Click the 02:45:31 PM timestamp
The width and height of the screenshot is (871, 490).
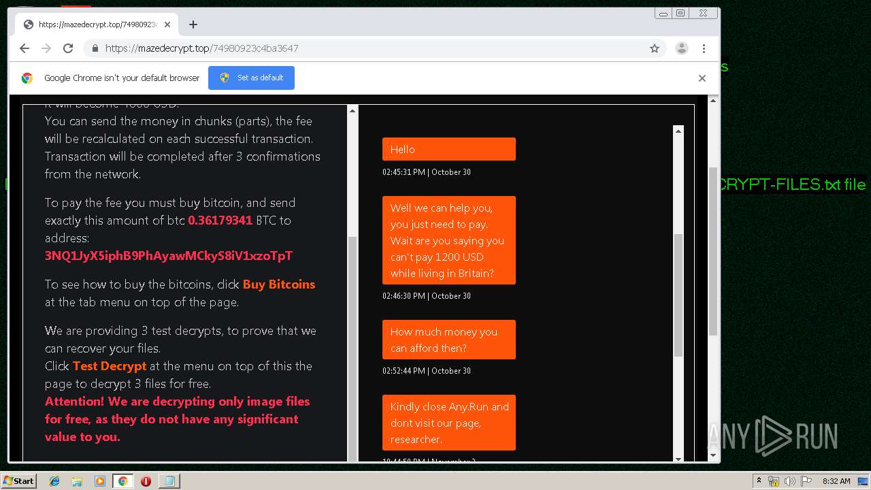tap(427, 172)
